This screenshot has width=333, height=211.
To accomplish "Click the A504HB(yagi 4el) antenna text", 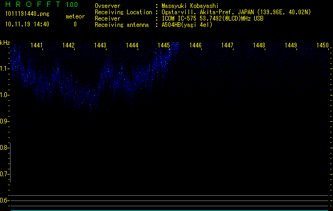I will pyautogui.click(x=187, y=25).
